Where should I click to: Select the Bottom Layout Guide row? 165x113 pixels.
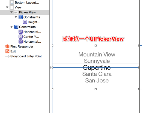25,2
